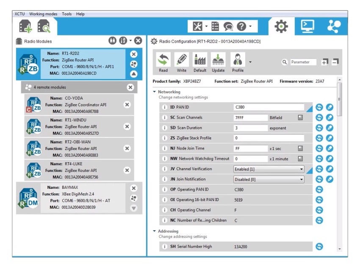
Task: Write the JN Join Notification value
Action: 330,179
